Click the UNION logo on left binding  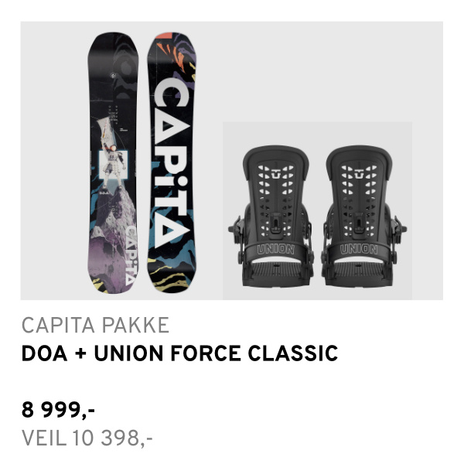(x=269, y=250)
